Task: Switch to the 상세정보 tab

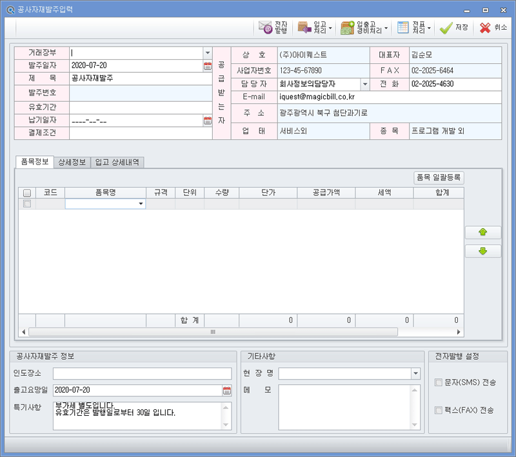Action: tap(72, 162)
